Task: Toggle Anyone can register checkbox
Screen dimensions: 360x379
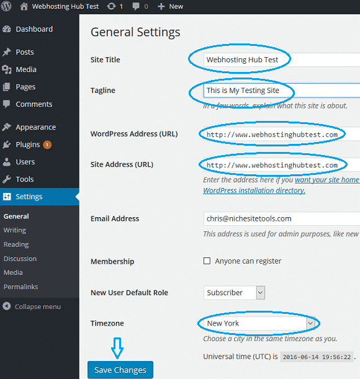Action: tap(207, 261)
